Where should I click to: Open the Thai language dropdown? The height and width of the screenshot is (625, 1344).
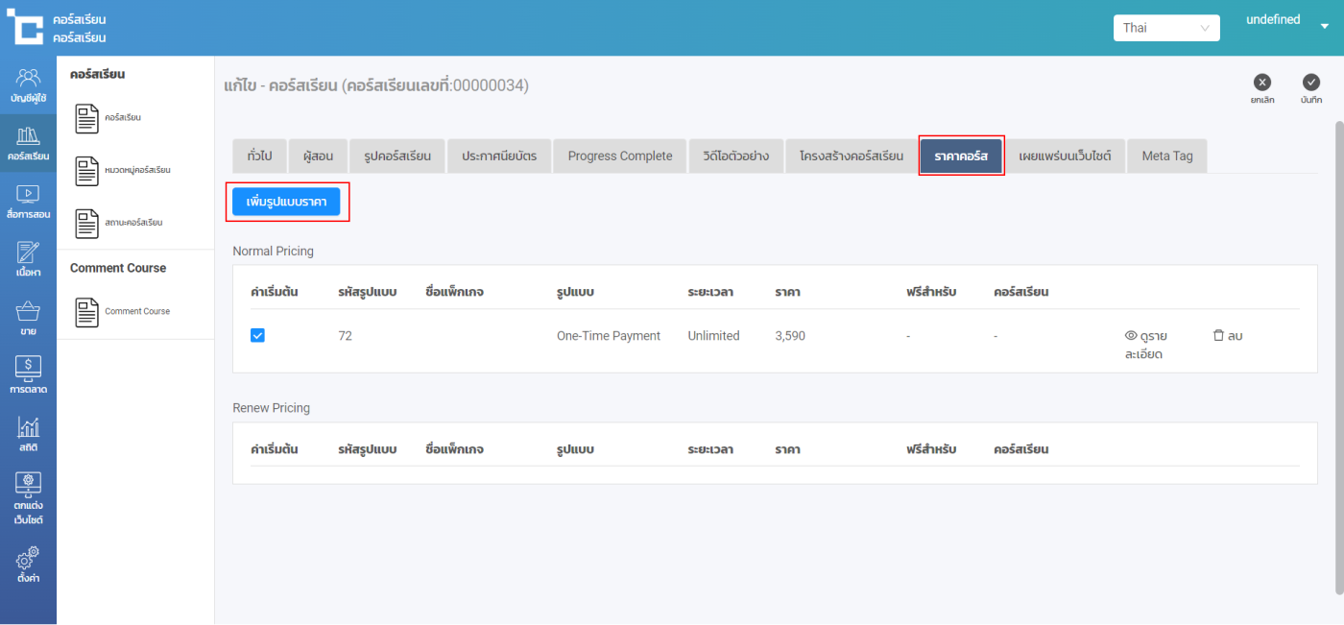tap(1166, 28)
